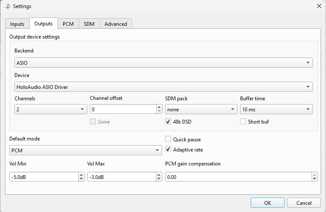Image resolution: width=326 pixels, height=212 pixels.
Task: Switch to the SDM tab
Action: (x=89, y=24)
